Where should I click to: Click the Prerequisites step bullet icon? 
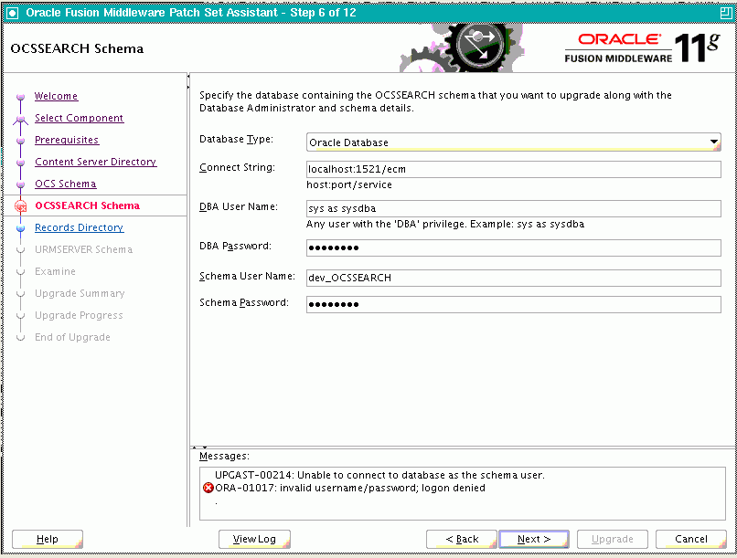point(20,141)
